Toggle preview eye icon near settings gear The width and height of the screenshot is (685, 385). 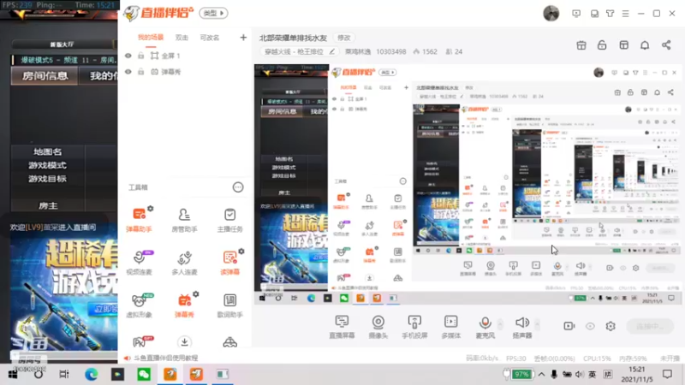(590, 326)
